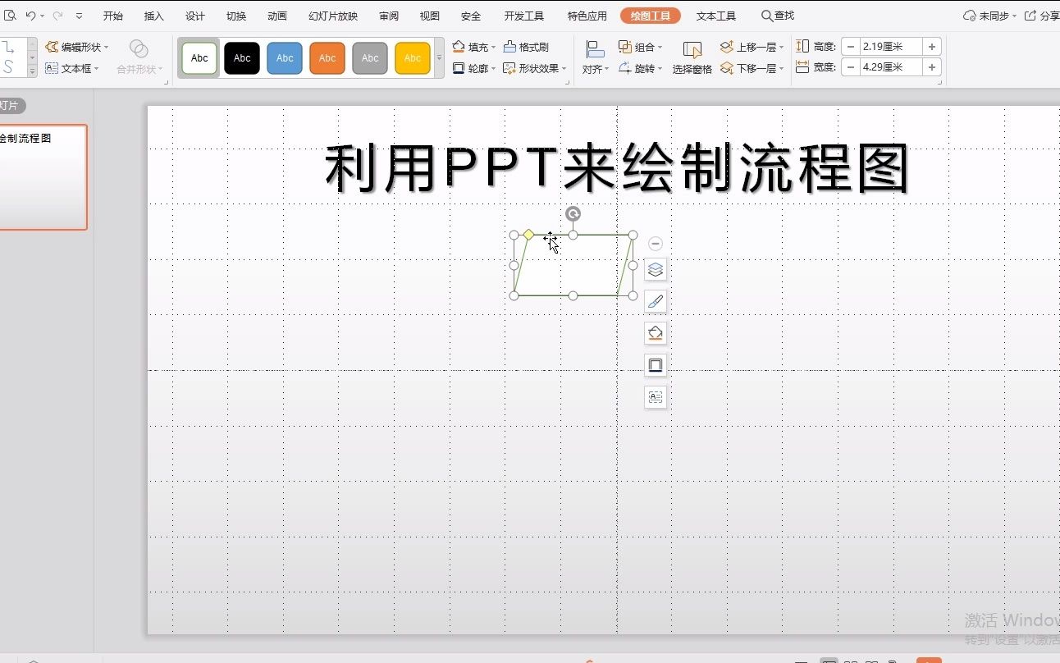The height and width of the screenshot is (663, 1060).
Task: Open the 插入 ribbon tab
Action: point(153,16)
